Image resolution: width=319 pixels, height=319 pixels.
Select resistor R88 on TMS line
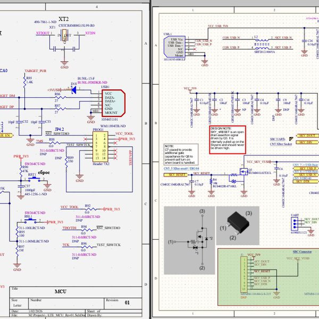click(x=54, y=142)
